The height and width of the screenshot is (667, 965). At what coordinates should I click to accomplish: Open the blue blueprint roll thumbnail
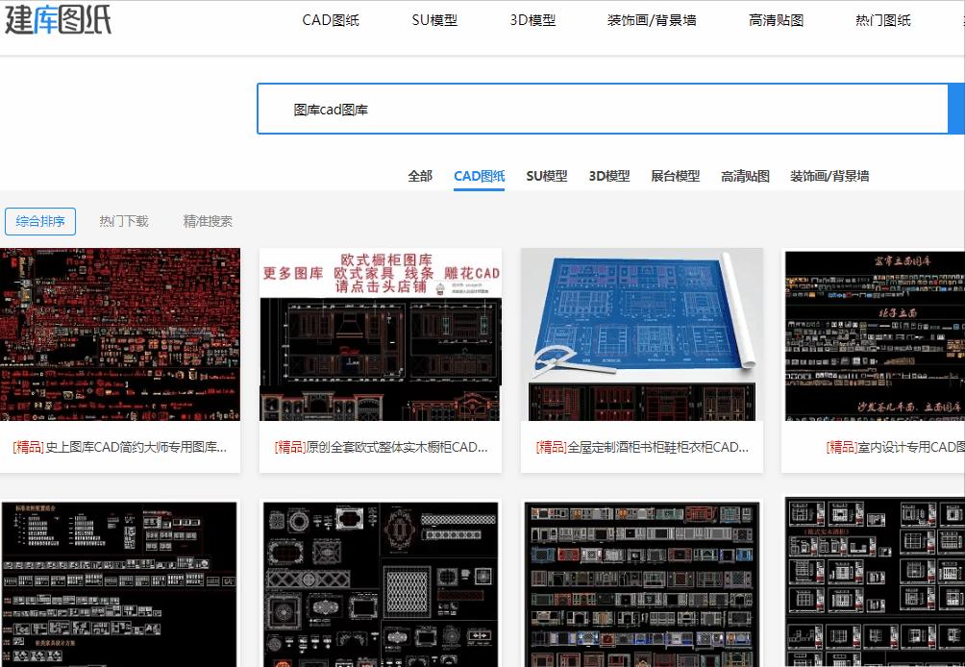click(640, 334)
